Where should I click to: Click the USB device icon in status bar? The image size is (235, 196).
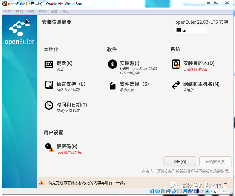coord(174,191)
